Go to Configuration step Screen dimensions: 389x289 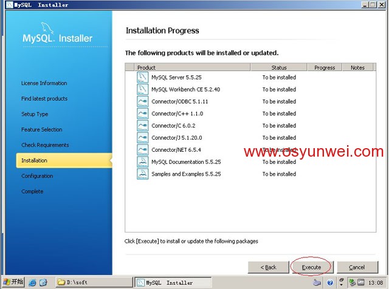pos(37,176)
